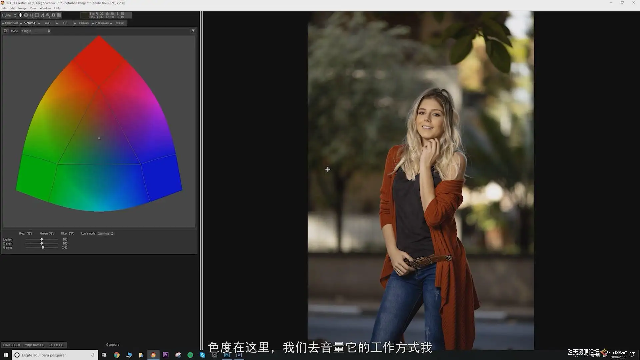Open the Luma mode Gamma dropdown
The image size is (640, 360).
105,234
